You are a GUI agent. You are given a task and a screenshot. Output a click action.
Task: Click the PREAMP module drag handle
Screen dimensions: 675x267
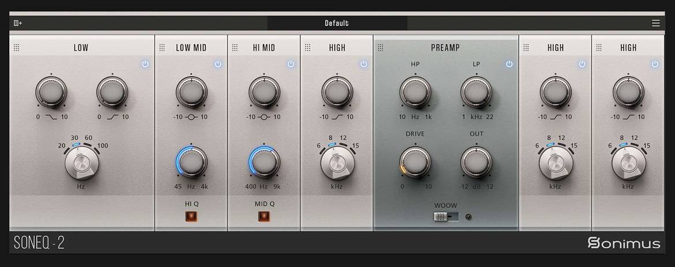click(380, 48)
